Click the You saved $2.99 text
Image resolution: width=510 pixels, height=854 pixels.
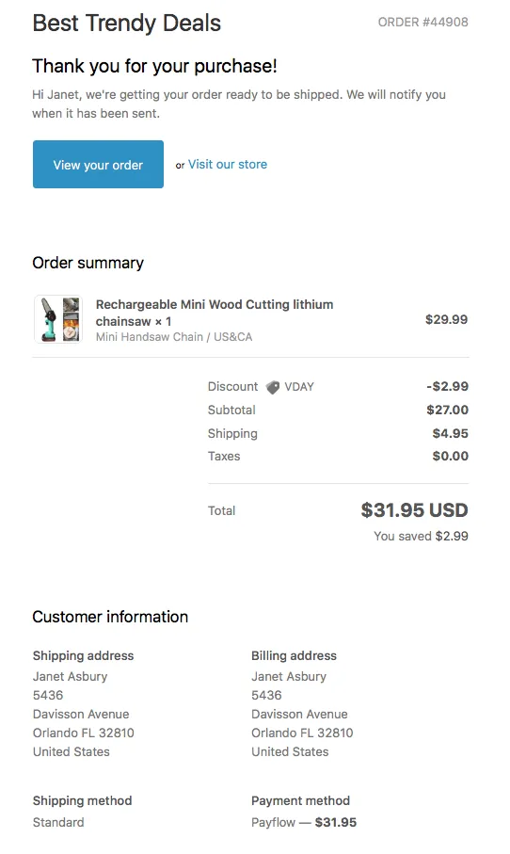(x=421, y=536)
